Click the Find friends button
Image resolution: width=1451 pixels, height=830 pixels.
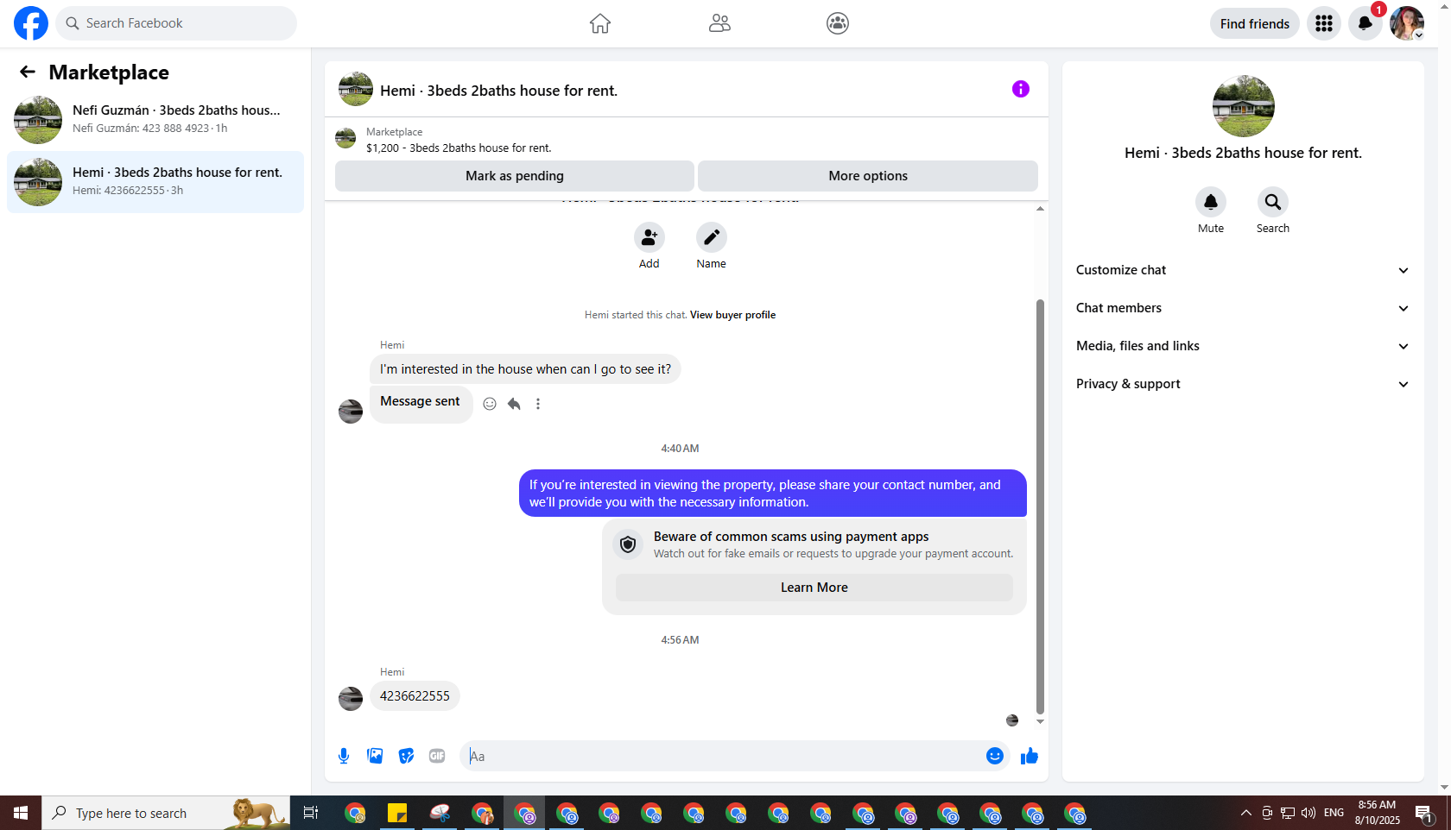[1255, 23]
